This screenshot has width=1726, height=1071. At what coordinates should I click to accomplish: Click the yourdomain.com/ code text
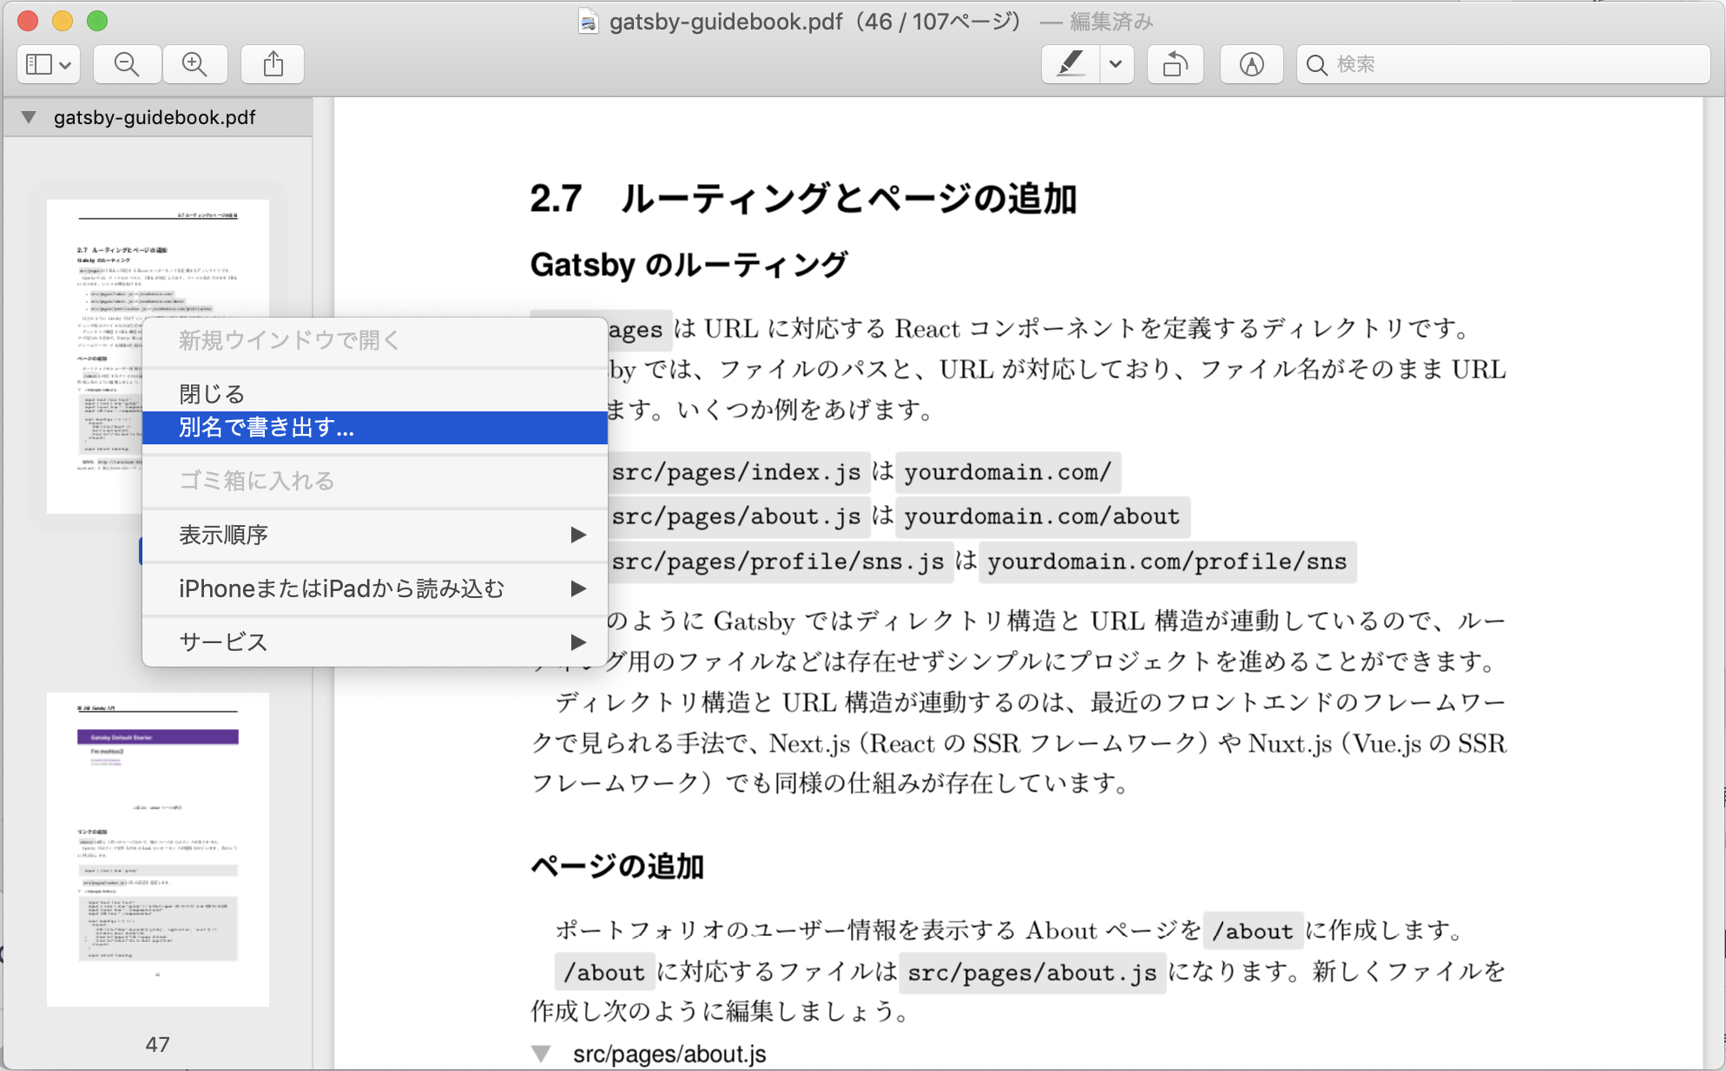point(1007,472)
